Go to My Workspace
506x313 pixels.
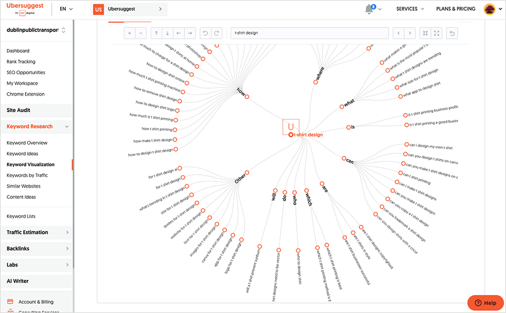coord(22,83)
